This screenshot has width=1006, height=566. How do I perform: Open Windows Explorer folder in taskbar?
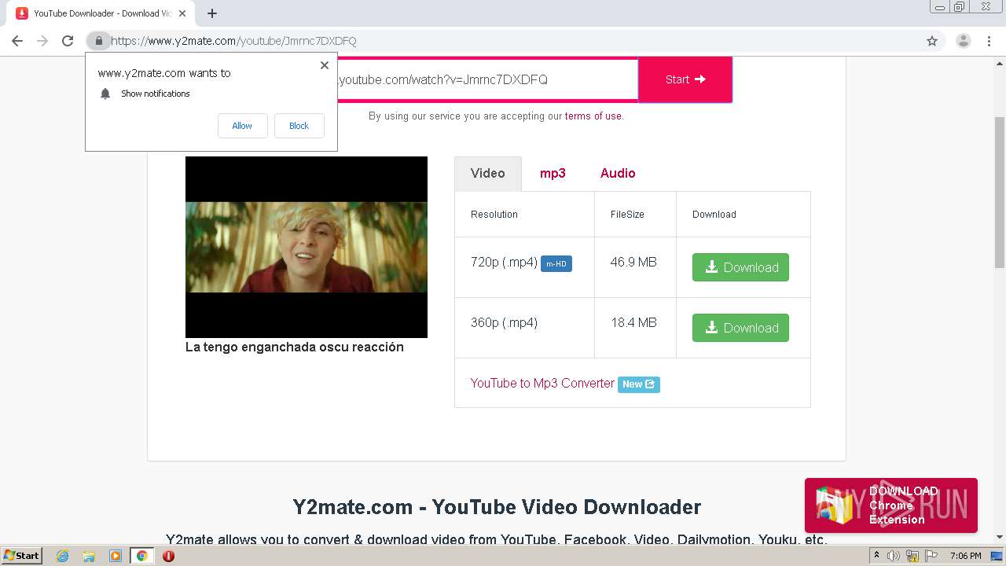click(x=89, y=556)
